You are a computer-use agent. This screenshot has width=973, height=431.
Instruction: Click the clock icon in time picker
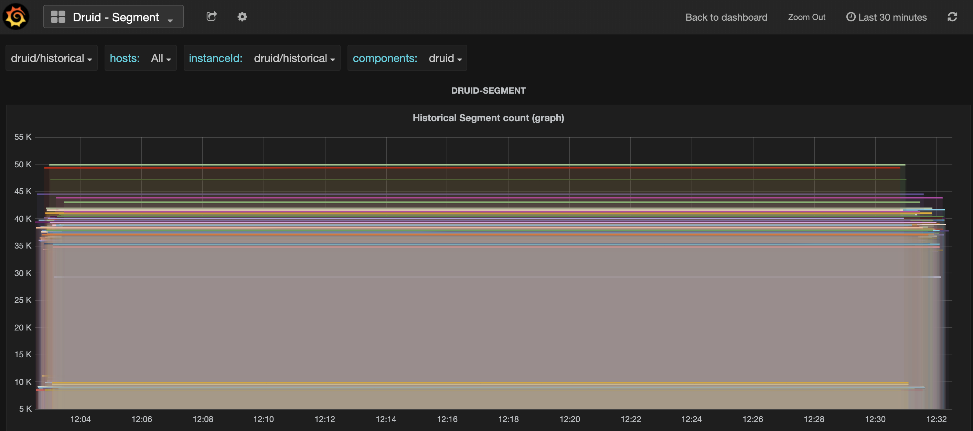point(850,17)
